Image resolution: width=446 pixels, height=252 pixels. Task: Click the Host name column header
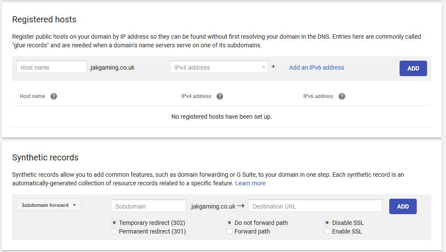pyautogui.click(x=32, y=96)
